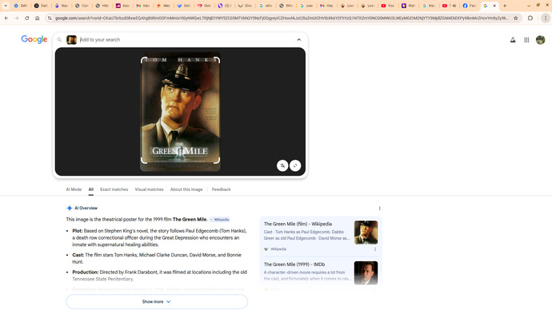The width and height of the screenshot is (552, 310).
Task: Go back to the previous page
Action: coord(6,18)
